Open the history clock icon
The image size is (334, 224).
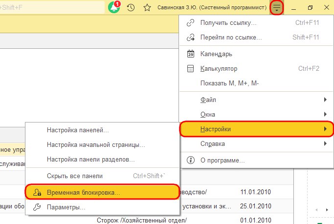[x=131, y=8]
